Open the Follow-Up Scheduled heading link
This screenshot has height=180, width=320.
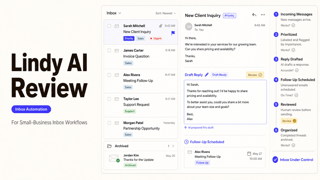[207, 142]
